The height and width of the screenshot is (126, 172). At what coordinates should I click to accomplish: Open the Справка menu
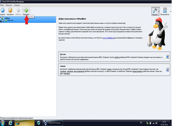coord(17,5)
